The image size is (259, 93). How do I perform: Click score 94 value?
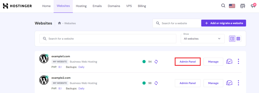150,62
